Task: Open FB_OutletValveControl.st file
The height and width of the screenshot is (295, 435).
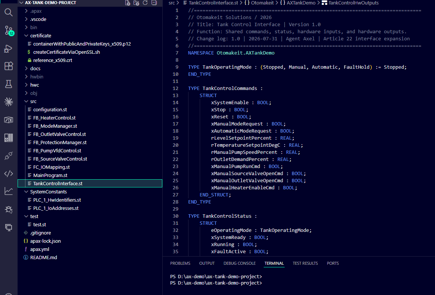Action: (90, 134)
